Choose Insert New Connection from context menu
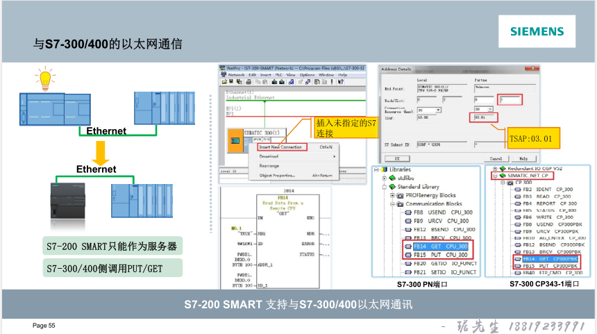 coord(293,147)
